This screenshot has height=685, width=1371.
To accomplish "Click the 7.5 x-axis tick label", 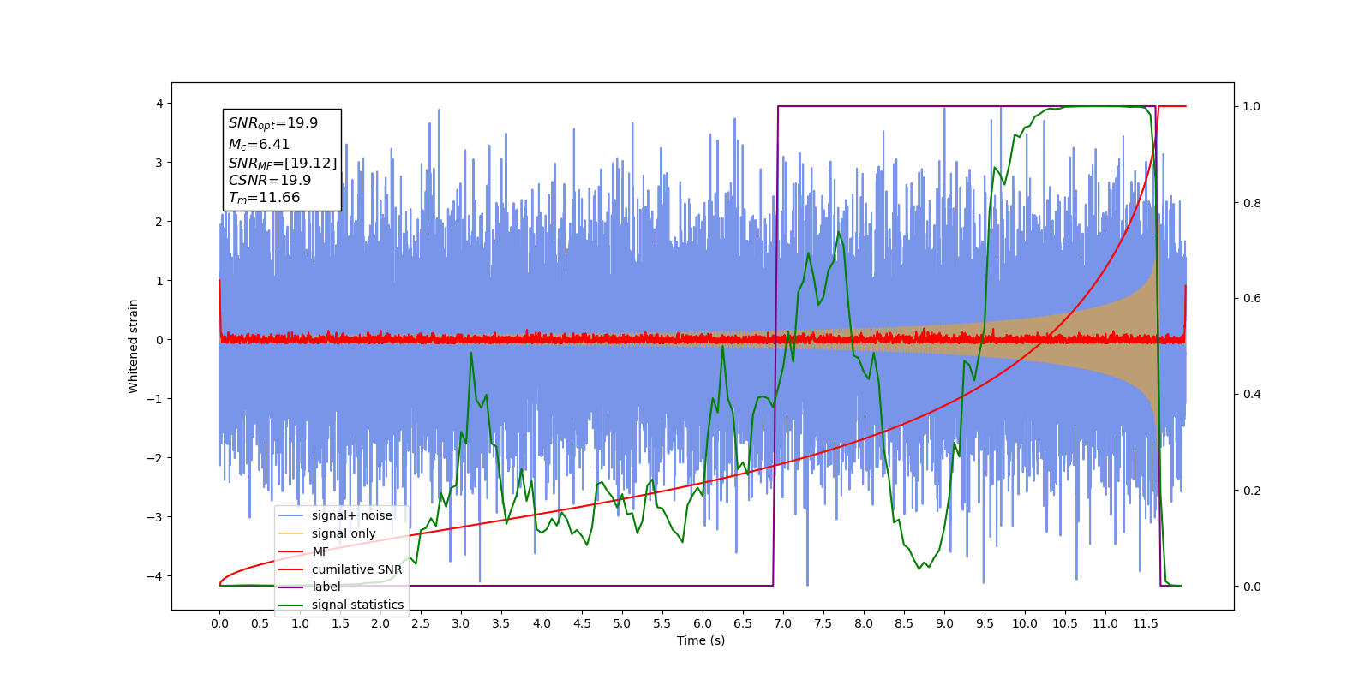I will point(823,623).
